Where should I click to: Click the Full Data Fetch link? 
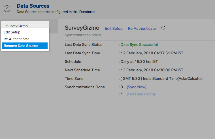pos(141,94)
